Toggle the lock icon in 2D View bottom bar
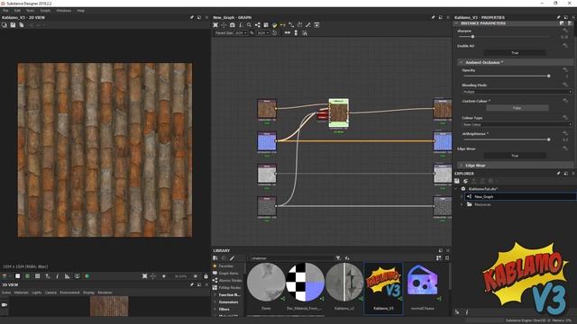 pos(206,276)
